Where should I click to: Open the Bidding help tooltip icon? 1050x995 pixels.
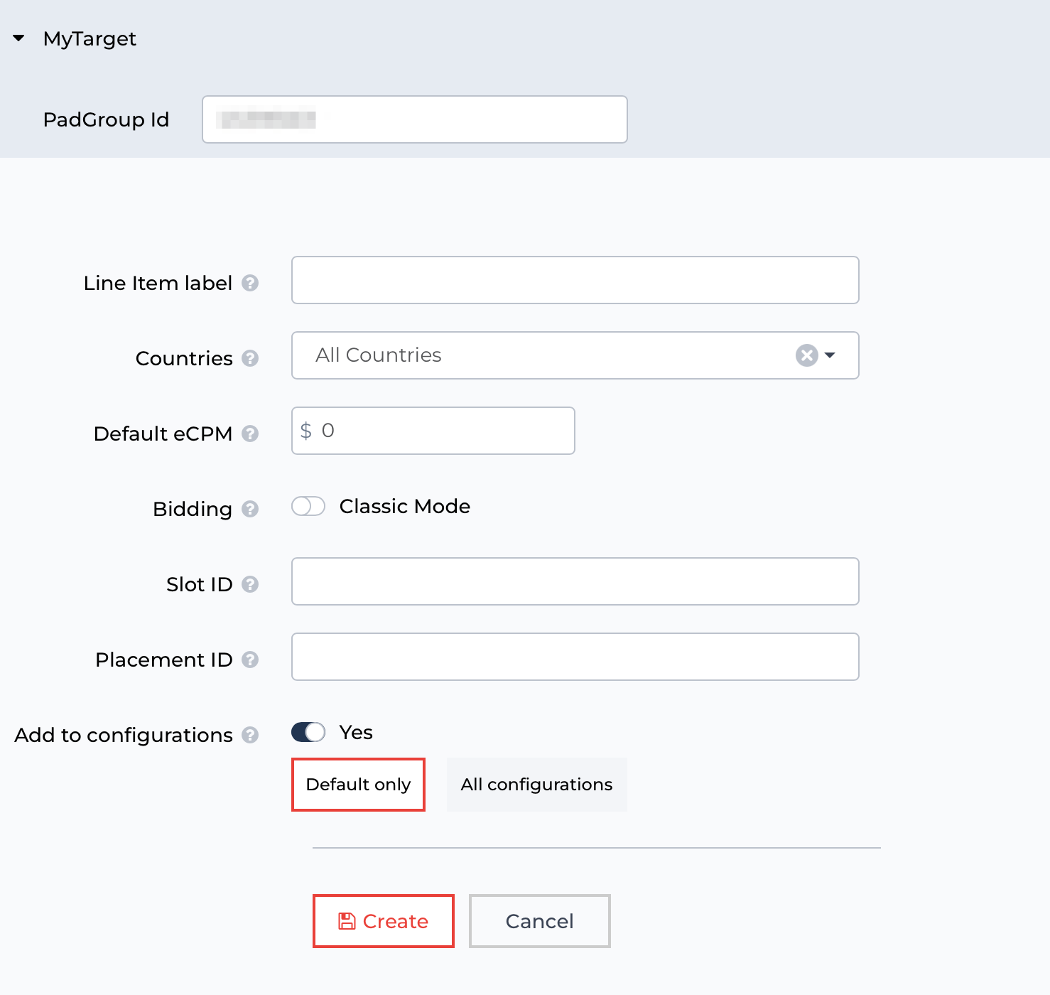[250, 509]
